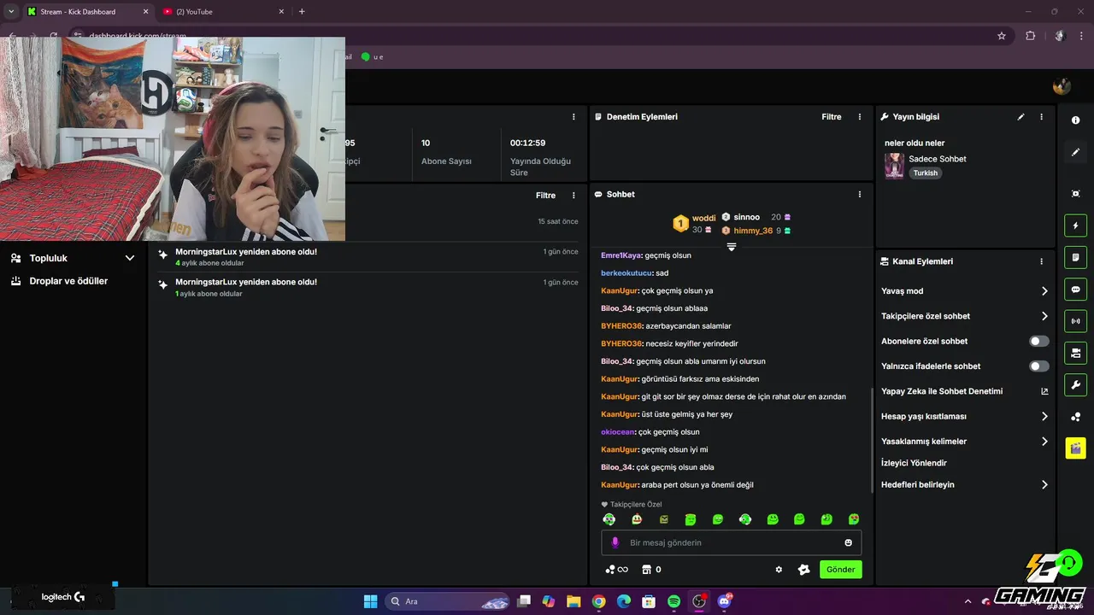
Task: Click İzleyici Yönlendir option
Action: coord(914,463)
